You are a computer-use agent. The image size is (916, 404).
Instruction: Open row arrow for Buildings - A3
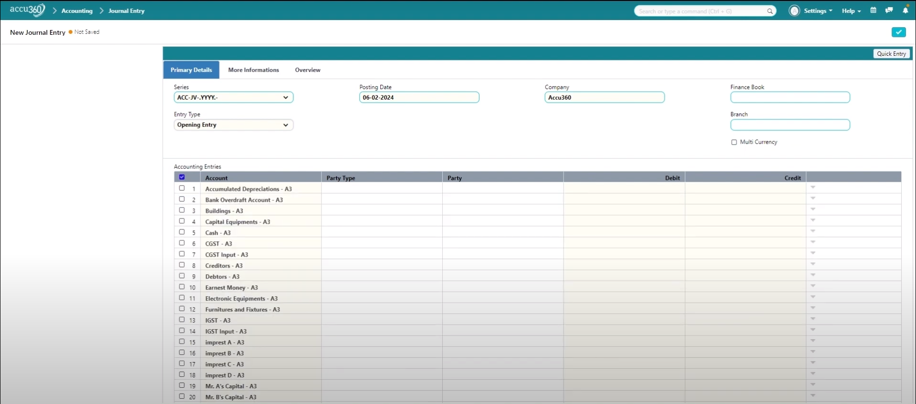(813, 209)
